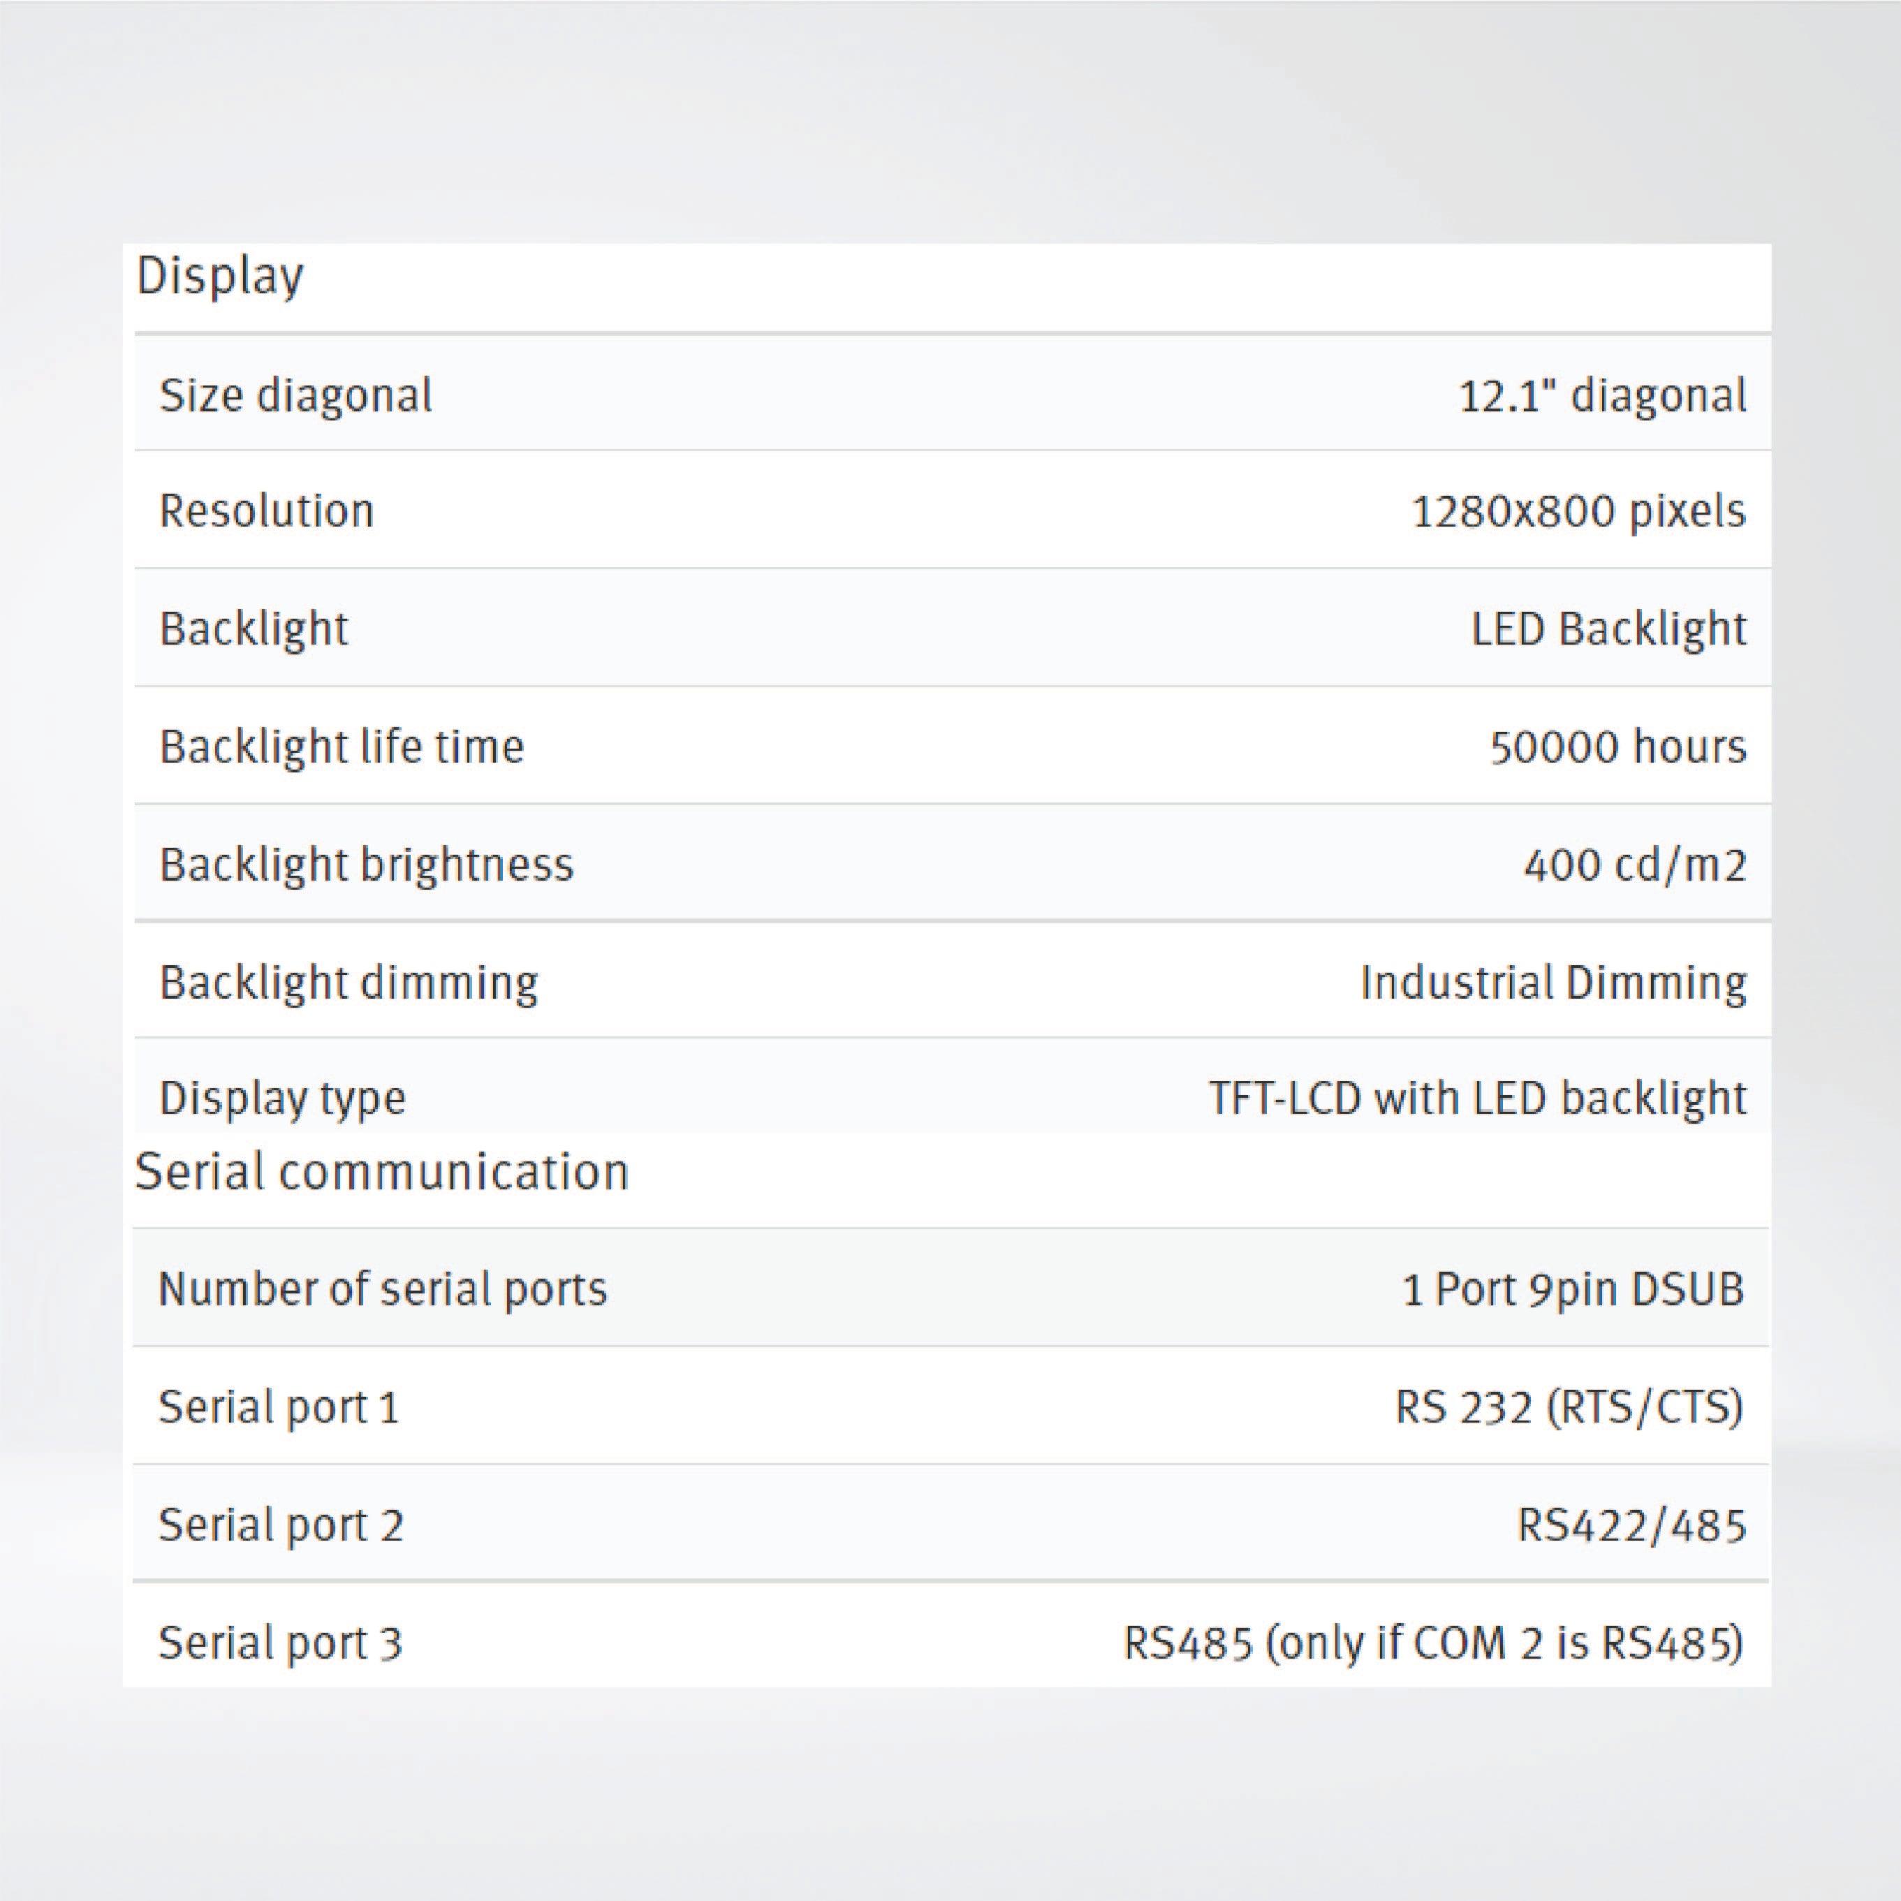The width and height of the screenshot is (1901, 1901).
Task: Click the RS 232 (RTS/CTS) value
Action: (x=1569, y=1407)
